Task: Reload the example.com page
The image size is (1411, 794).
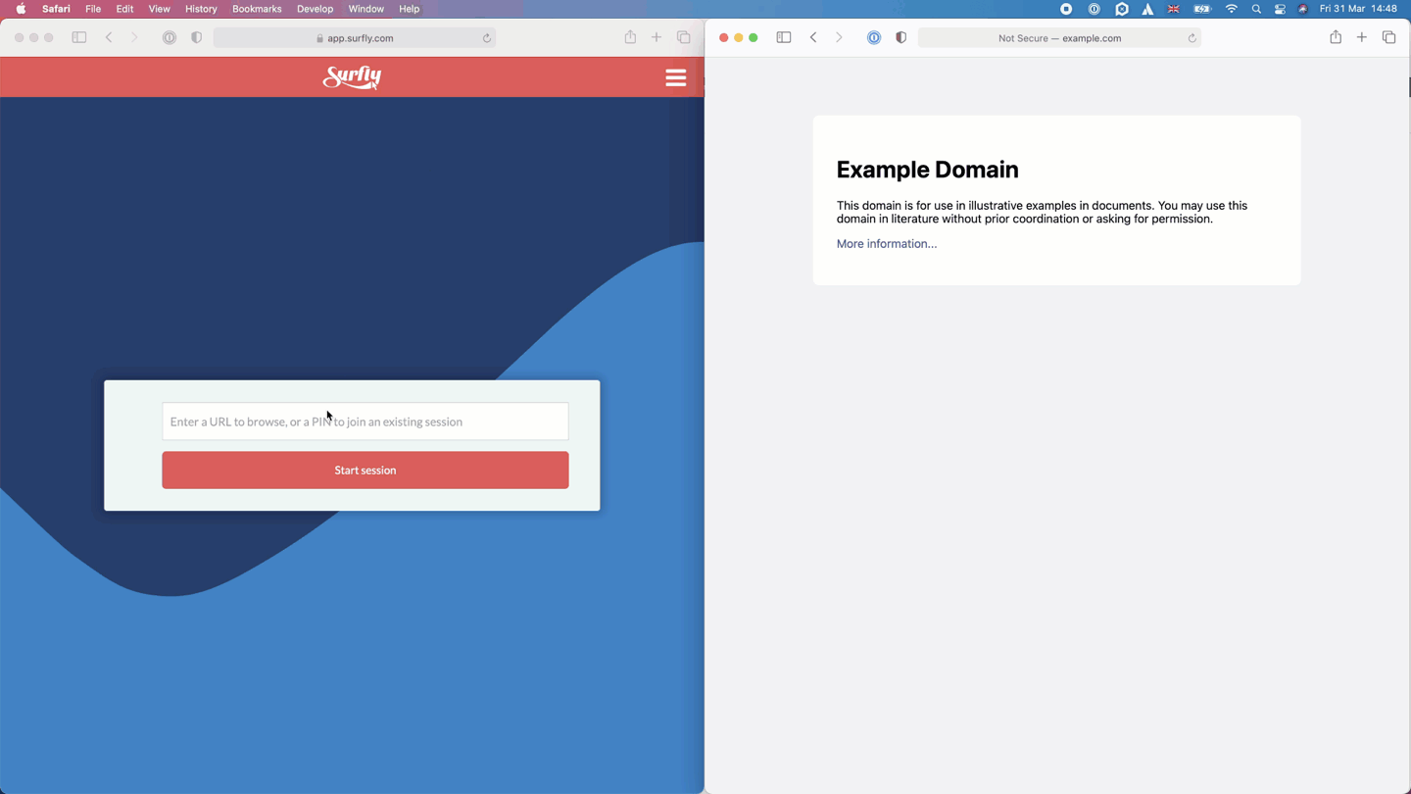Action: [x=1192, y=38]
